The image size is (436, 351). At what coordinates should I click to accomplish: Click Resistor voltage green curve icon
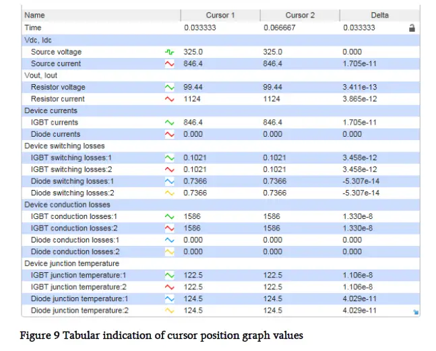tap(170, 88)
